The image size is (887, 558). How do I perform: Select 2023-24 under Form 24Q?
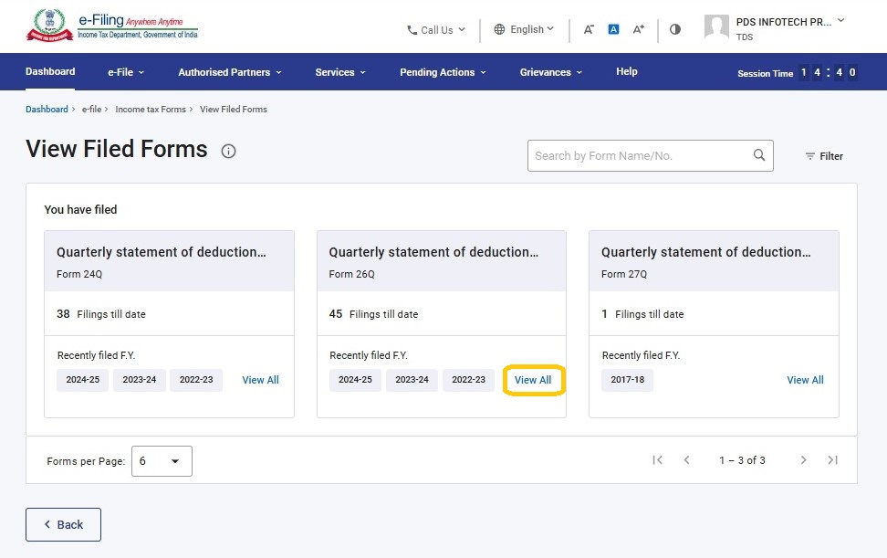[139, 380]
